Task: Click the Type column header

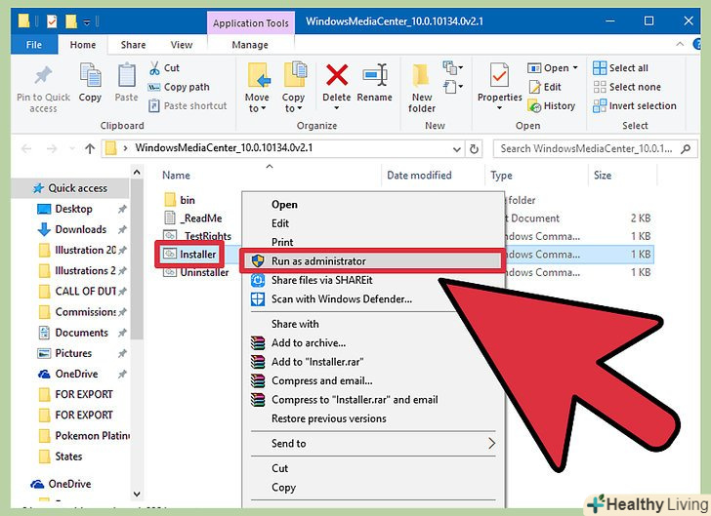Action: click(x=502, y=176)
